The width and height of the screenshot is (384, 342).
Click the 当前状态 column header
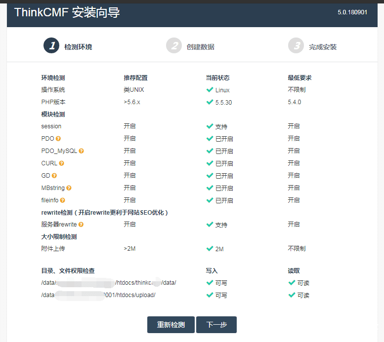point(217,78)
